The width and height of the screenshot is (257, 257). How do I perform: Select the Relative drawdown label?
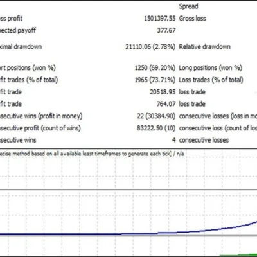(205, 47)
